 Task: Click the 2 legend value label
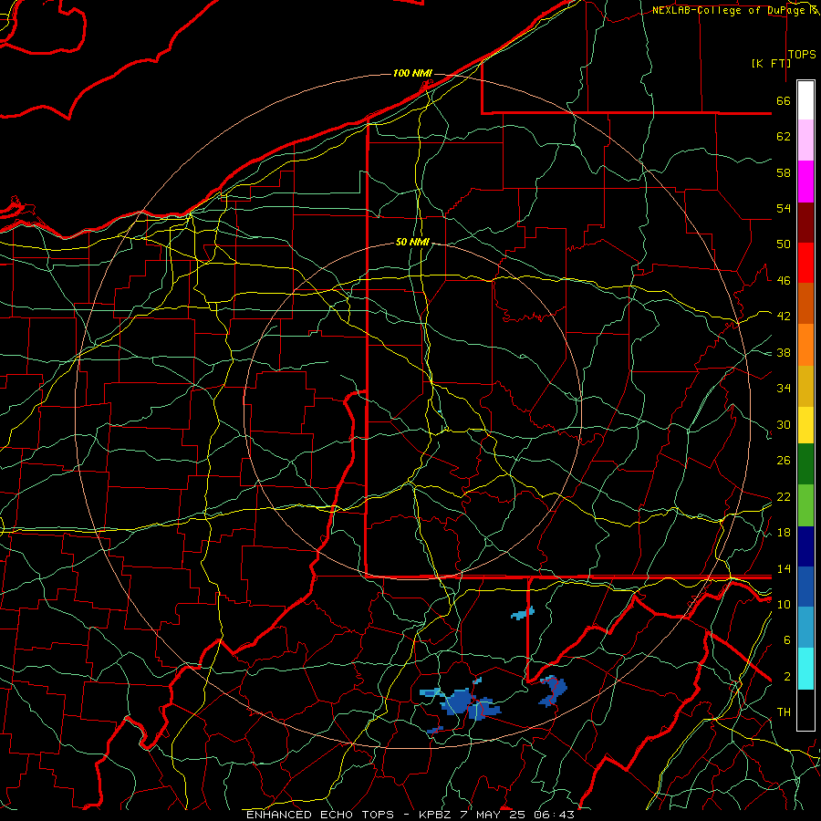[x=787, y=676]
